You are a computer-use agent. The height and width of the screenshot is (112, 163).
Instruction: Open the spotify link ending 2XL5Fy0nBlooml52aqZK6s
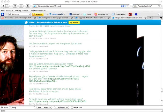[x=54, y=80]
